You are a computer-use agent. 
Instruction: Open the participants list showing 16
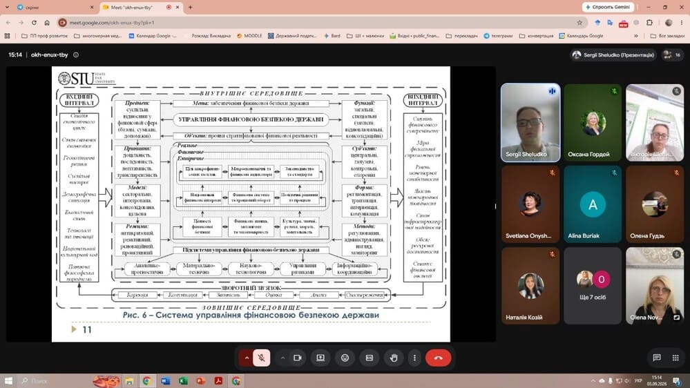pyautogui.click(x=673, y=55)
